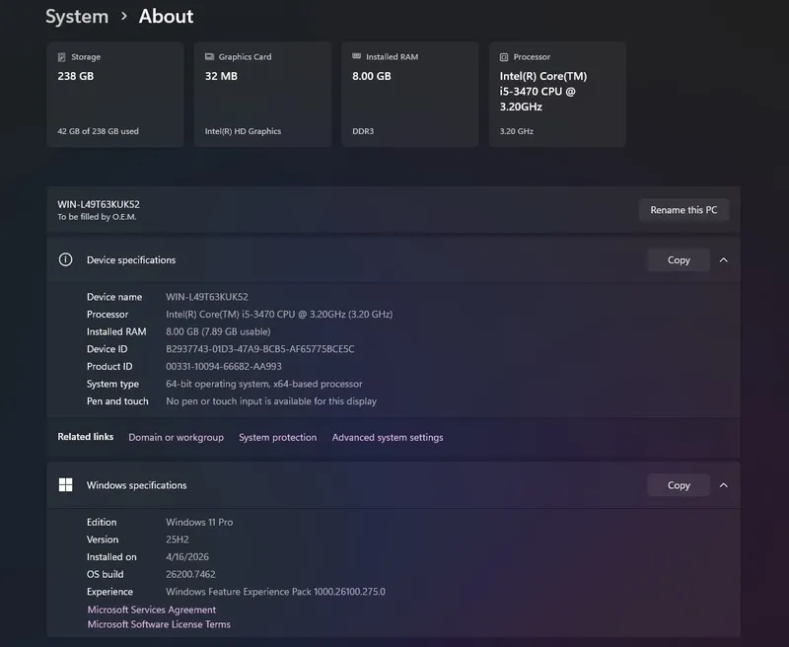Click the Processor chip icon
This screenshot has height=647, width=789.
[504, 57]
